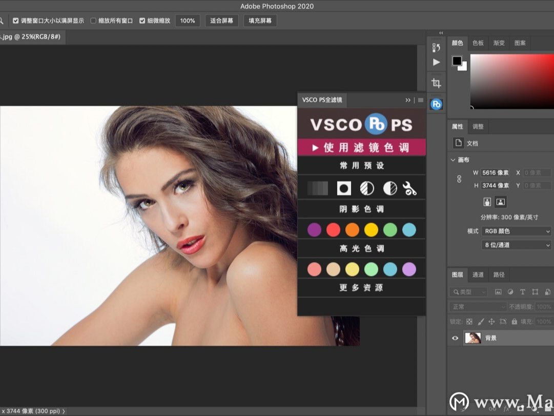Click the Crop tool icon in the right sidebar
The image size is (554, 416).
436,82
